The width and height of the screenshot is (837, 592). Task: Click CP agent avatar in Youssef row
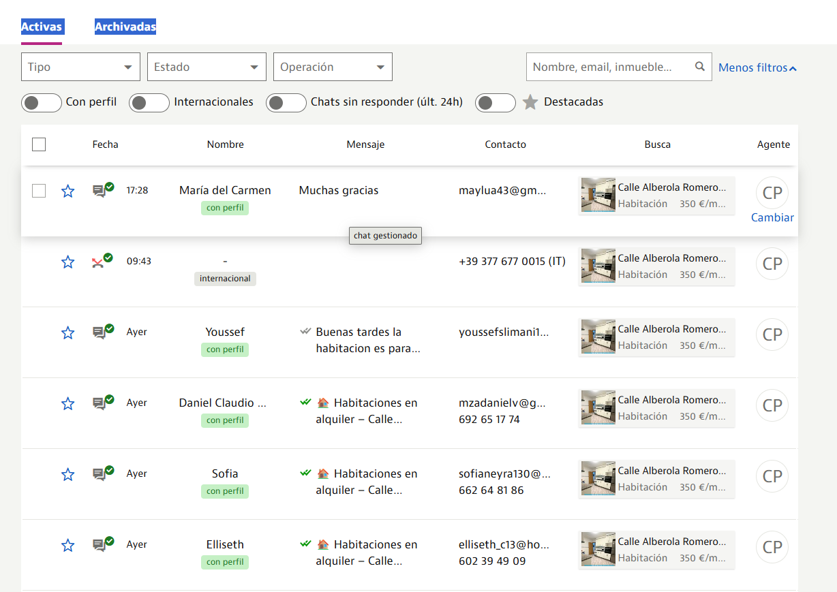[772, 334]
